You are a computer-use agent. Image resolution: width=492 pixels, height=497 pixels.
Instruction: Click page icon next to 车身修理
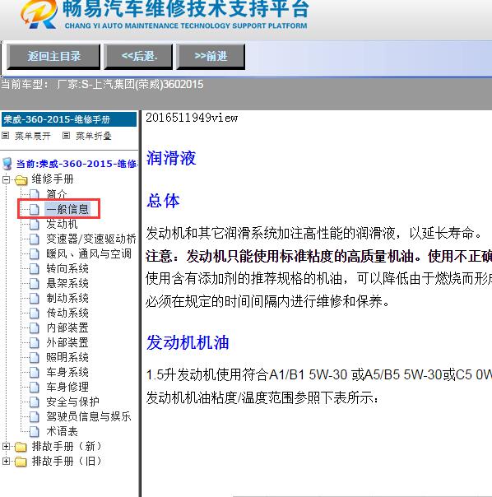[x=35, y=387]
